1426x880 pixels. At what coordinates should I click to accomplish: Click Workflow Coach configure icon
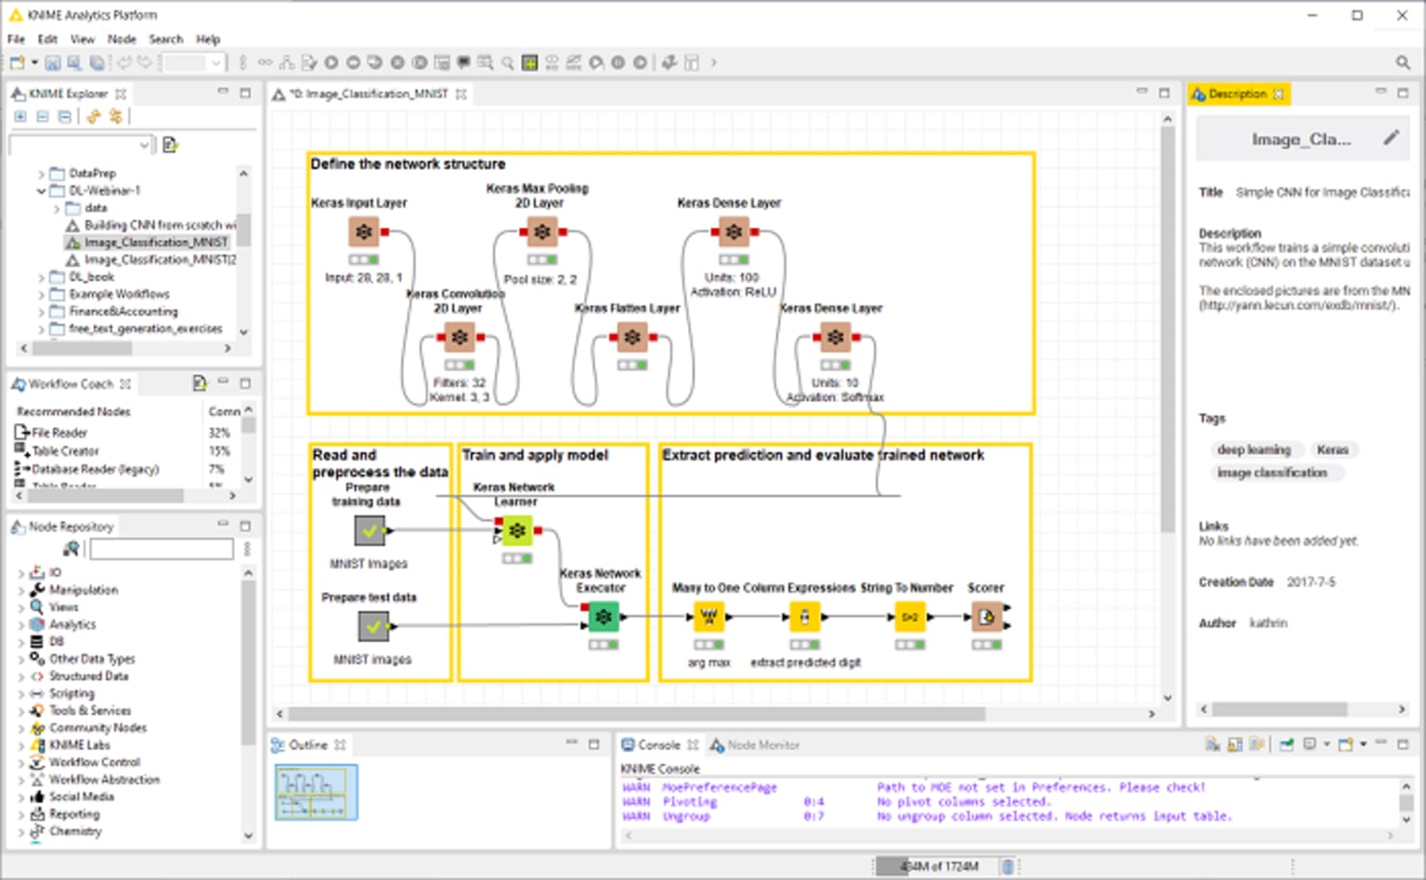pos(199,382)
